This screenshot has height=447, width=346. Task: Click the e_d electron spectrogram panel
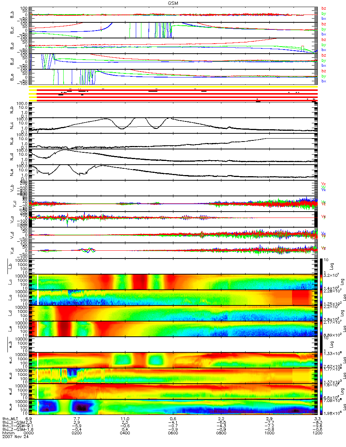click(x=173, y=391)
